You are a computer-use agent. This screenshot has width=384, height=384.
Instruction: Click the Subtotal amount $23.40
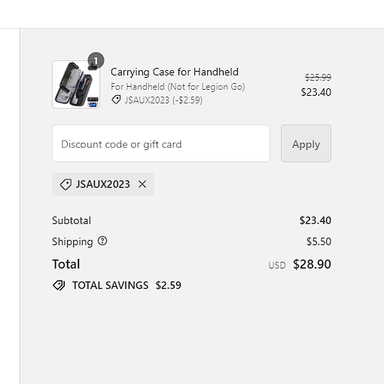coord(315,220)
